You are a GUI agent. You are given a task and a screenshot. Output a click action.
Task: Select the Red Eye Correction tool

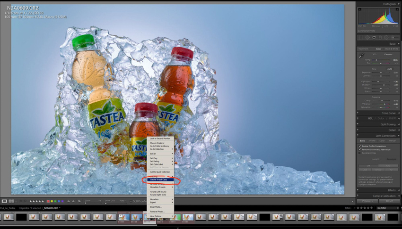(374, 38)
